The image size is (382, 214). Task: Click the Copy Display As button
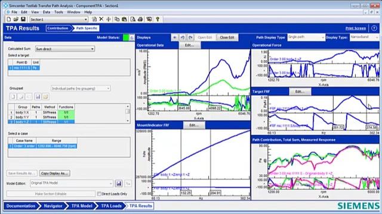click(54, 173)
